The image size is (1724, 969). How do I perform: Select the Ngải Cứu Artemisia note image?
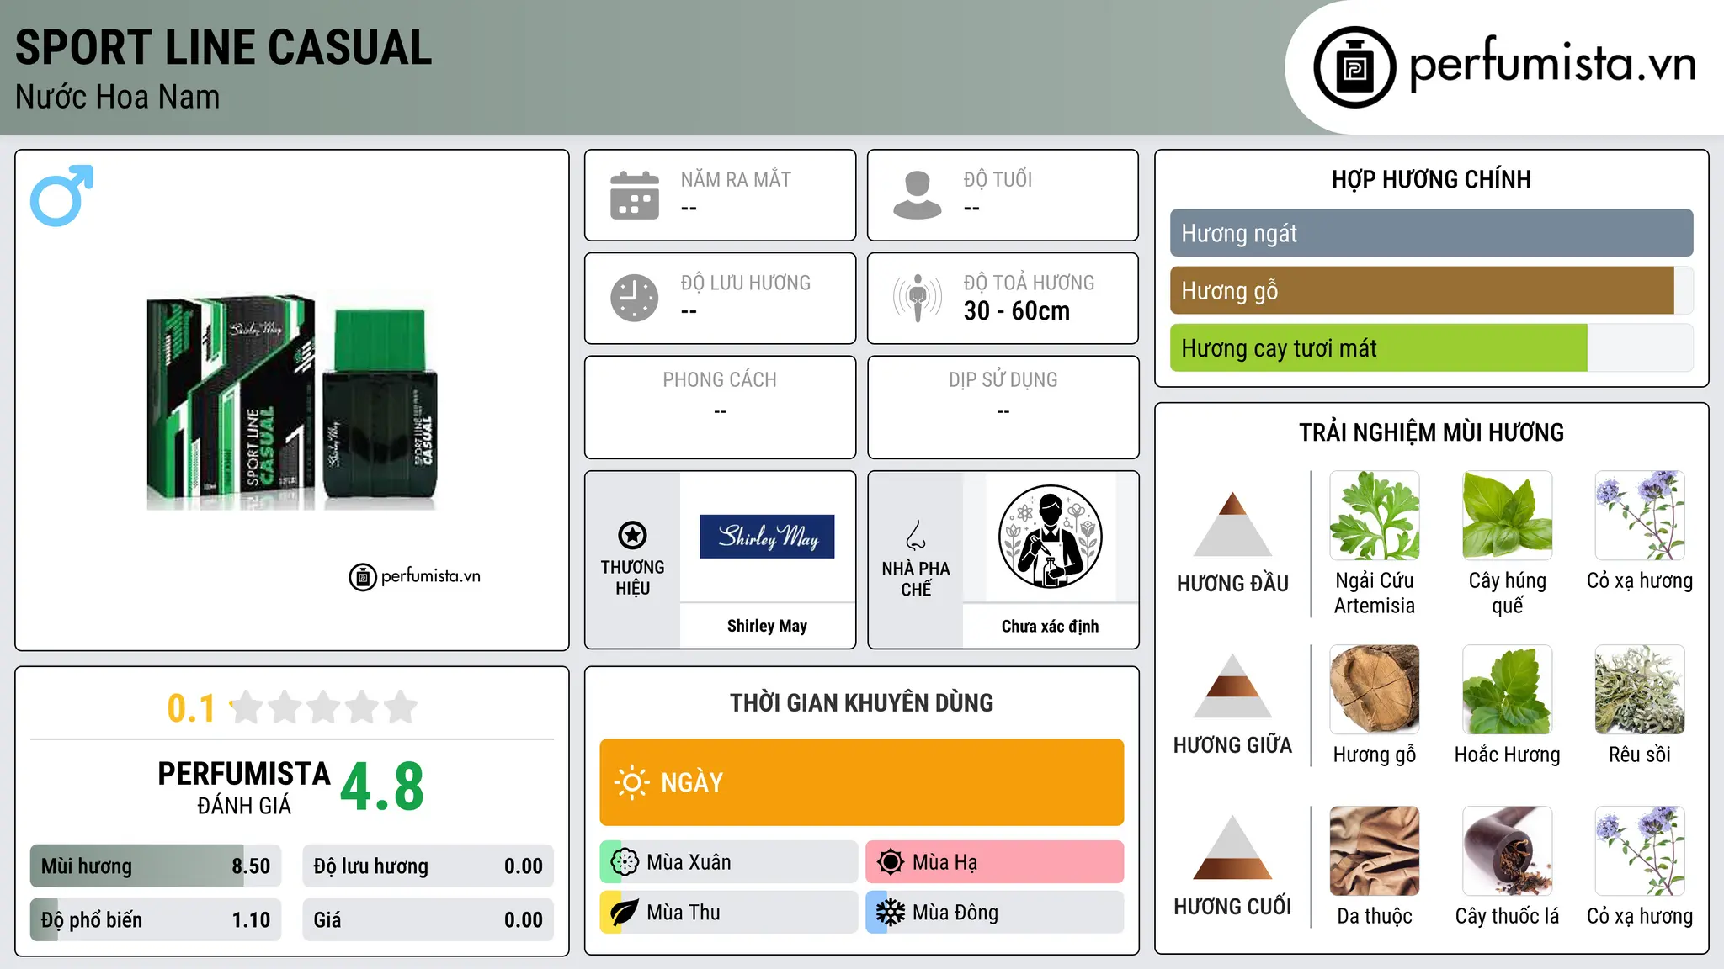pyautogui.click(x=1375, y=516)
